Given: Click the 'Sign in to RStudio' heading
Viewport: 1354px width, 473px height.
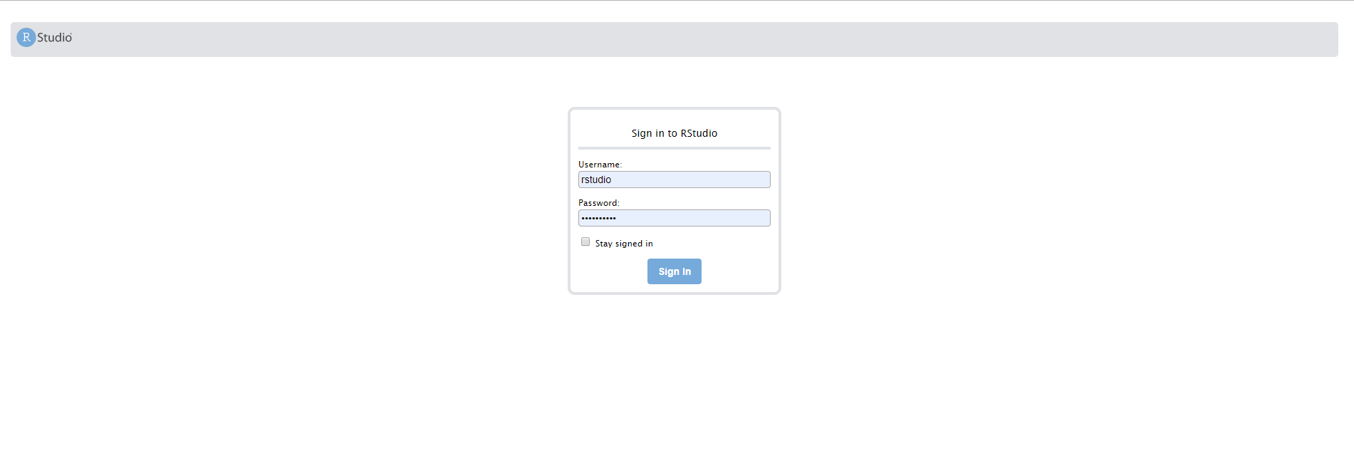Looking at the screenshot, I should pos(674,133).
